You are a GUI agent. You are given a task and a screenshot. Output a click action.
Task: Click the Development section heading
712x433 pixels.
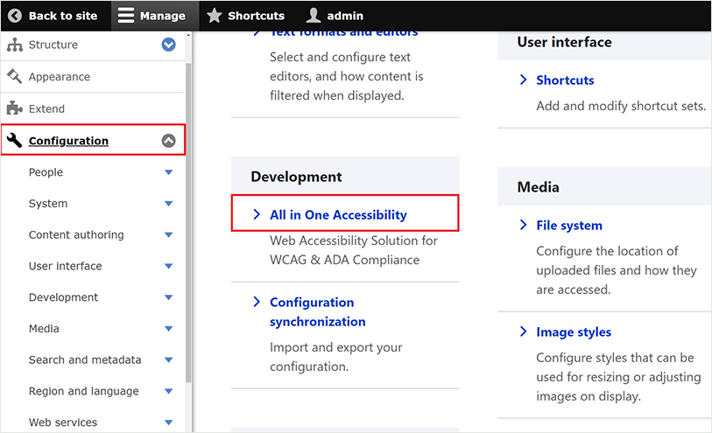click(x=297, y=177)
